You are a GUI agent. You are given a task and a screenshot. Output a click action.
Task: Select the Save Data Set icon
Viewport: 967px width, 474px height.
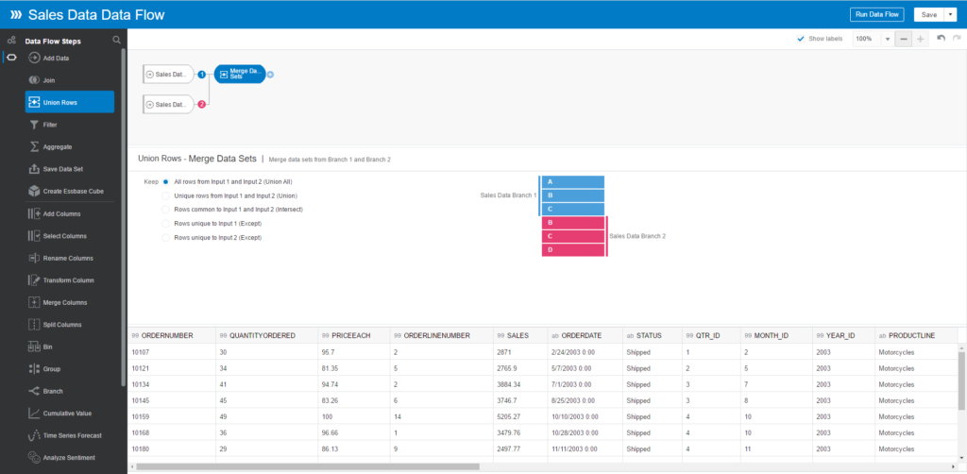click(35, 169)
